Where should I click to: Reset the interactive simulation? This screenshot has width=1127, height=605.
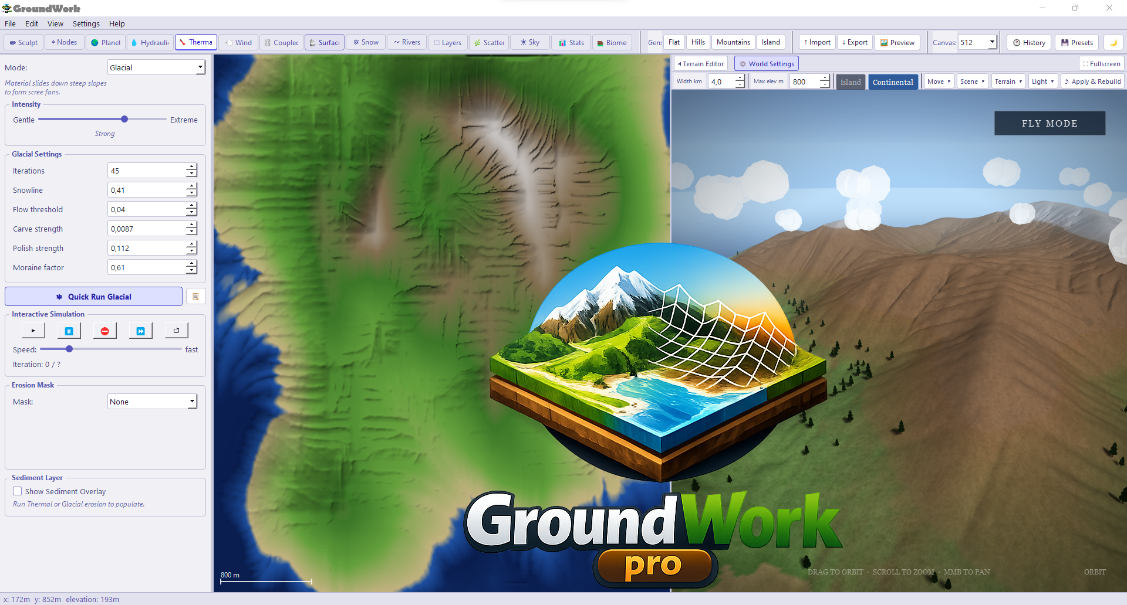[x=176, y=331]
